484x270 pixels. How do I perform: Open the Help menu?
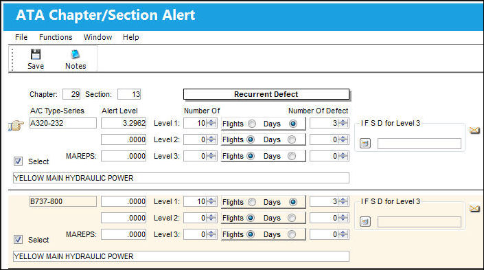tap(131, 37)
